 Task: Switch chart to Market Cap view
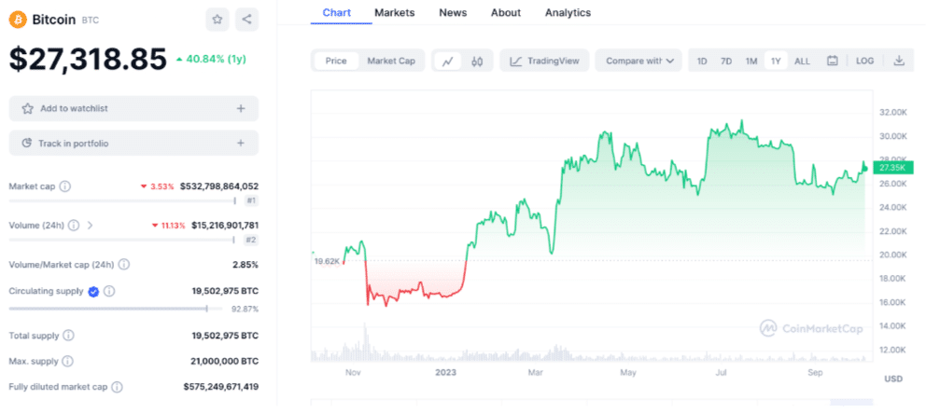390,61
